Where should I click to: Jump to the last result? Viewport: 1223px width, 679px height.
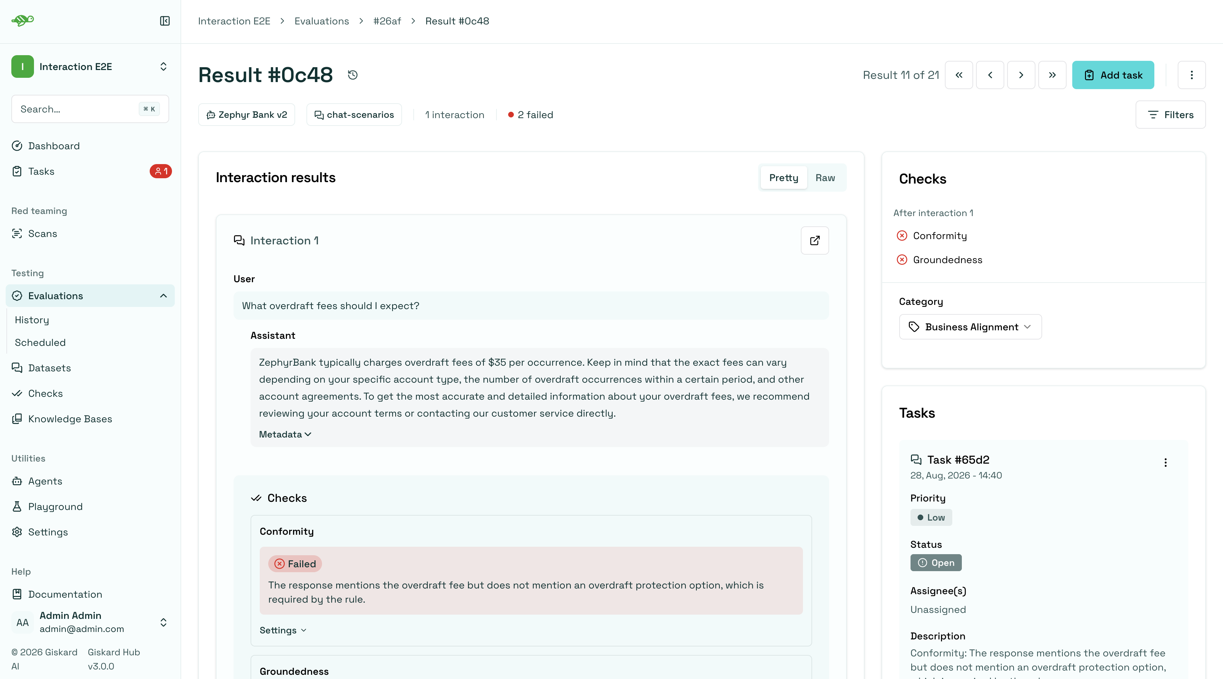coord(1052,75)
